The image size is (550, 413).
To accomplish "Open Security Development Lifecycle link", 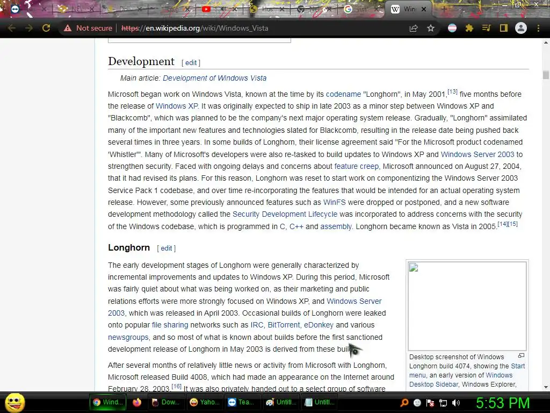I will (285, 214).
